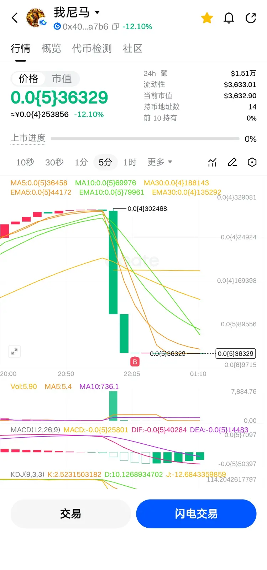The image size is (267, 570).
Task: Tap the KDJ(9,3,3) label
Action: click(x=27, y=474)
